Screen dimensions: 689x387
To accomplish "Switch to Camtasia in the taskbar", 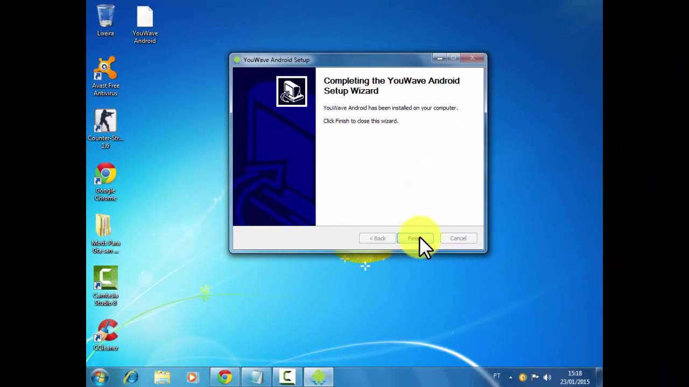I will 287,377.
